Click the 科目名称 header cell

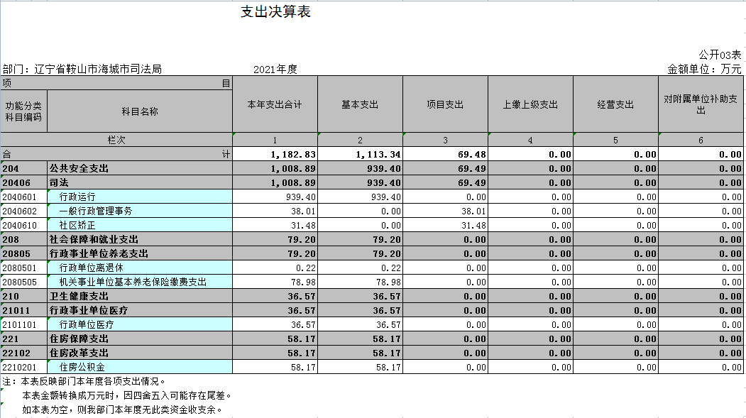pyautogui.click(x=140, y=111)
